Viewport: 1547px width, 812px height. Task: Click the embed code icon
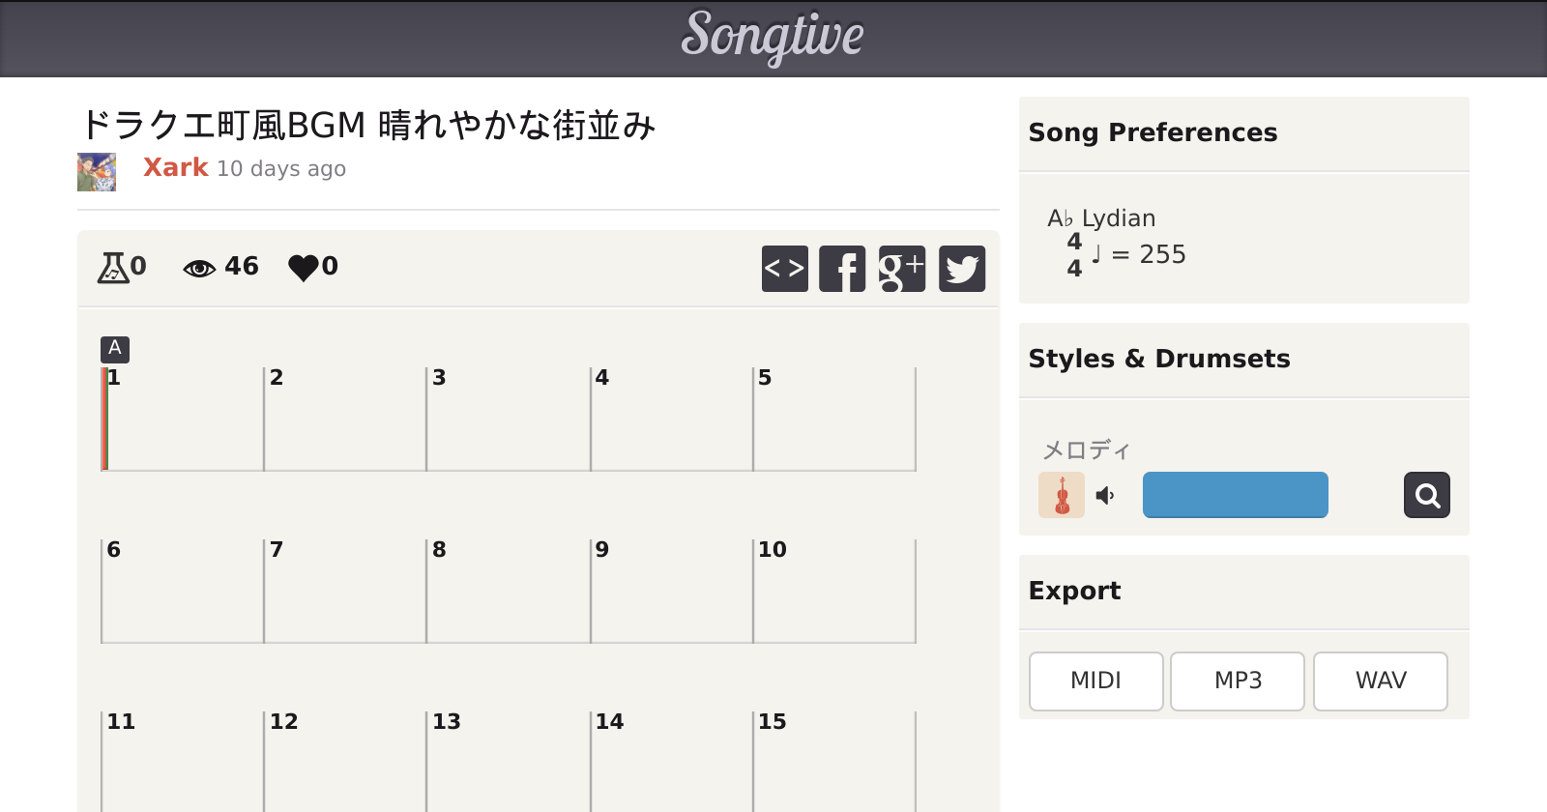coord(784,269)
